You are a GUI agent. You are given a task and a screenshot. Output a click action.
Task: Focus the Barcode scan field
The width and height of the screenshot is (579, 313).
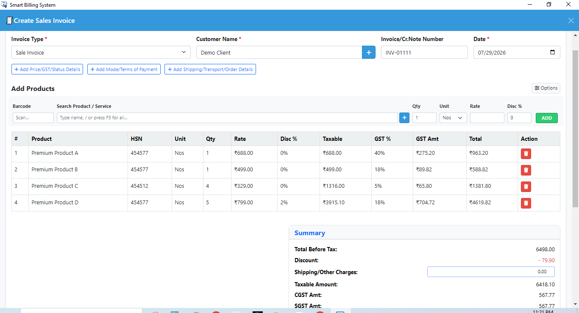click(x=33, y=118)
